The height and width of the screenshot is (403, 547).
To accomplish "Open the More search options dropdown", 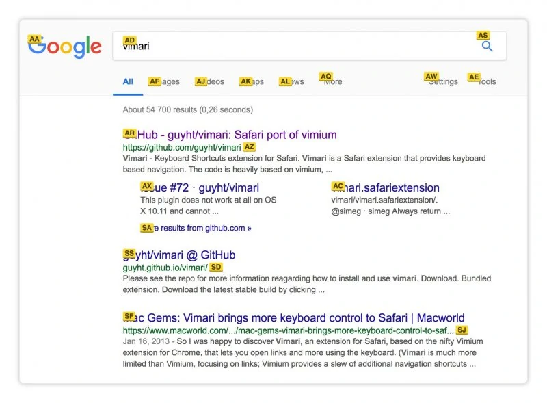I will (331, 81).
